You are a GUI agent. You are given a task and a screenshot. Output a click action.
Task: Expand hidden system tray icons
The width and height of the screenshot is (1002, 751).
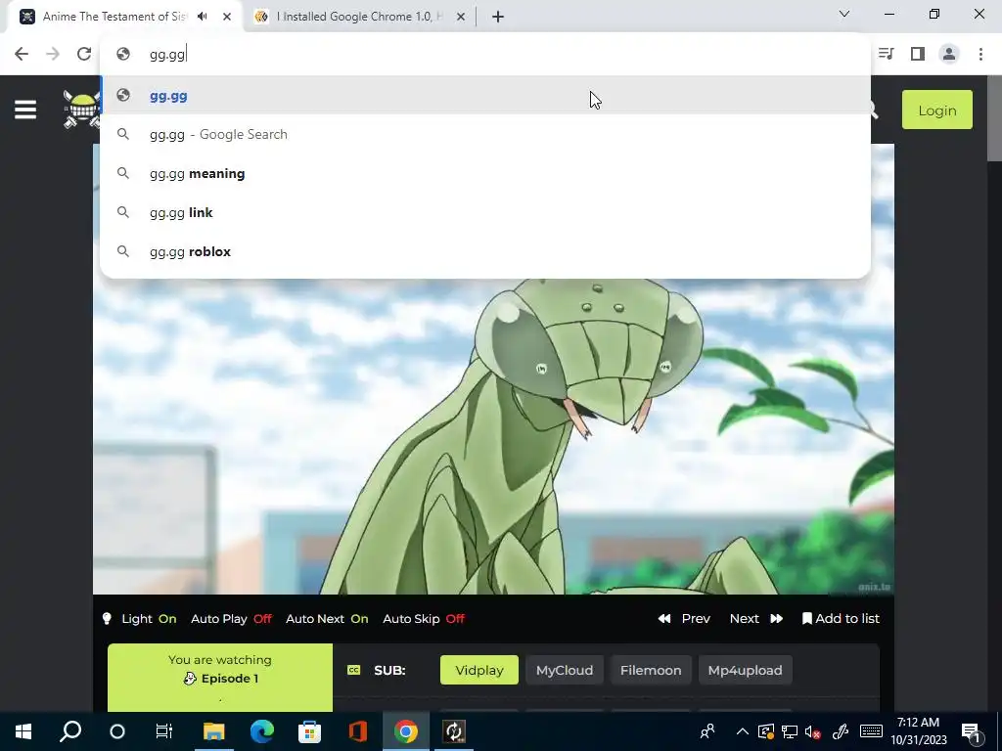[742, 731]
